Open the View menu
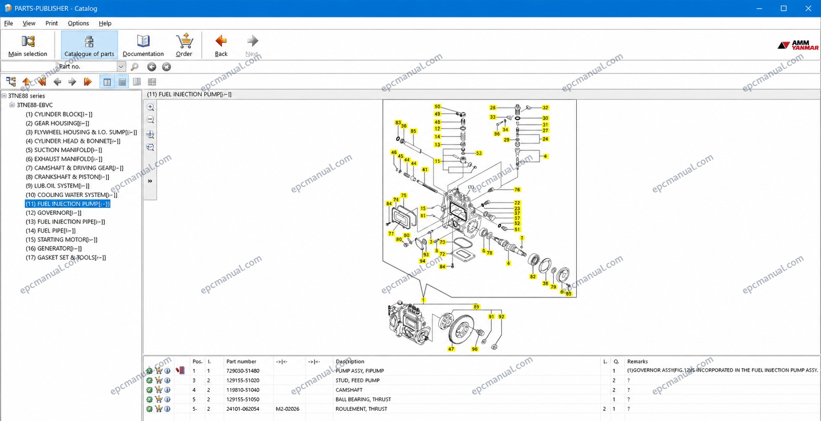This screenshot has height=421, width=821. coord(29,23)
